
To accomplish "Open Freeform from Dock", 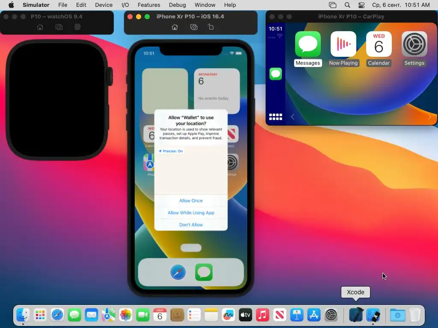I will [x=228, y=315].
